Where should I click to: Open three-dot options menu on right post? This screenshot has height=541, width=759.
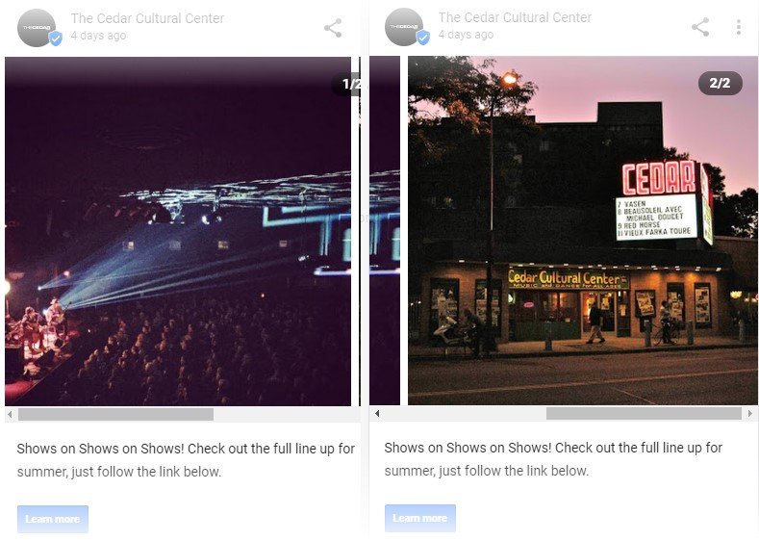pos(738,27)
